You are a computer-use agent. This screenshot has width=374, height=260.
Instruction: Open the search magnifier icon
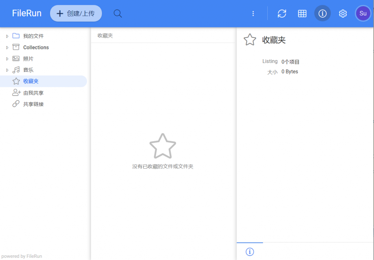(118, 14)
